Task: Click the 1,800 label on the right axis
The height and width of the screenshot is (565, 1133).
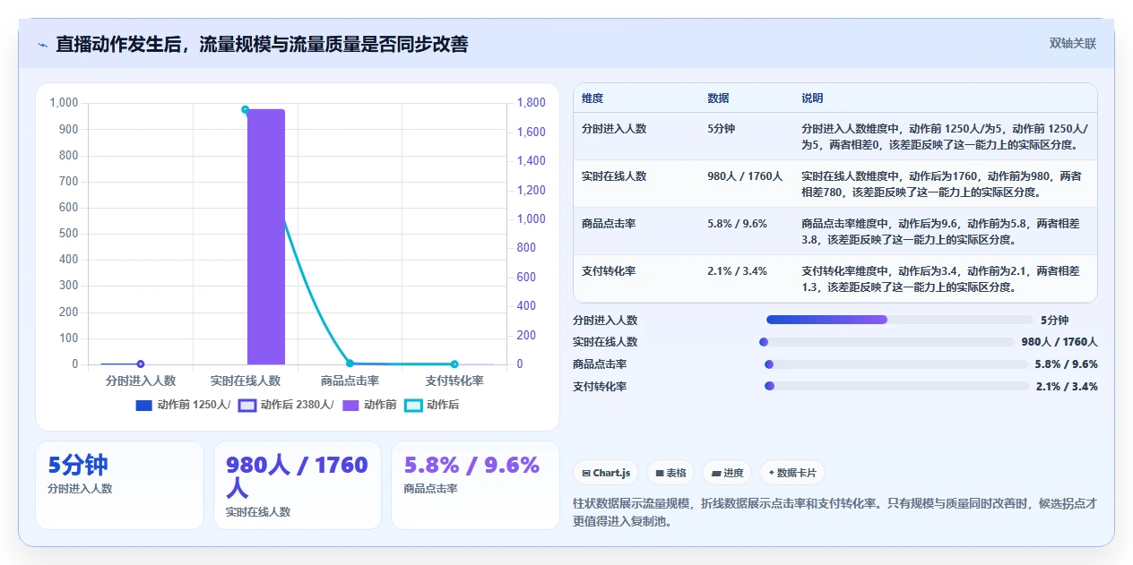Action: (x=532, y=103)
